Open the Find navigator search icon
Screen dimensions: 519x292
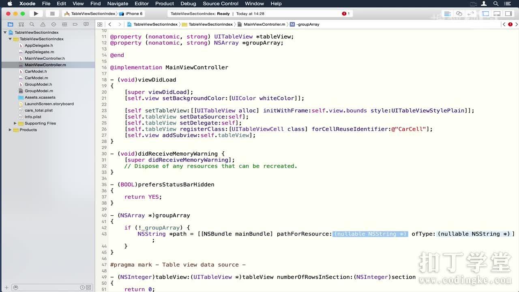coord(32,24)
